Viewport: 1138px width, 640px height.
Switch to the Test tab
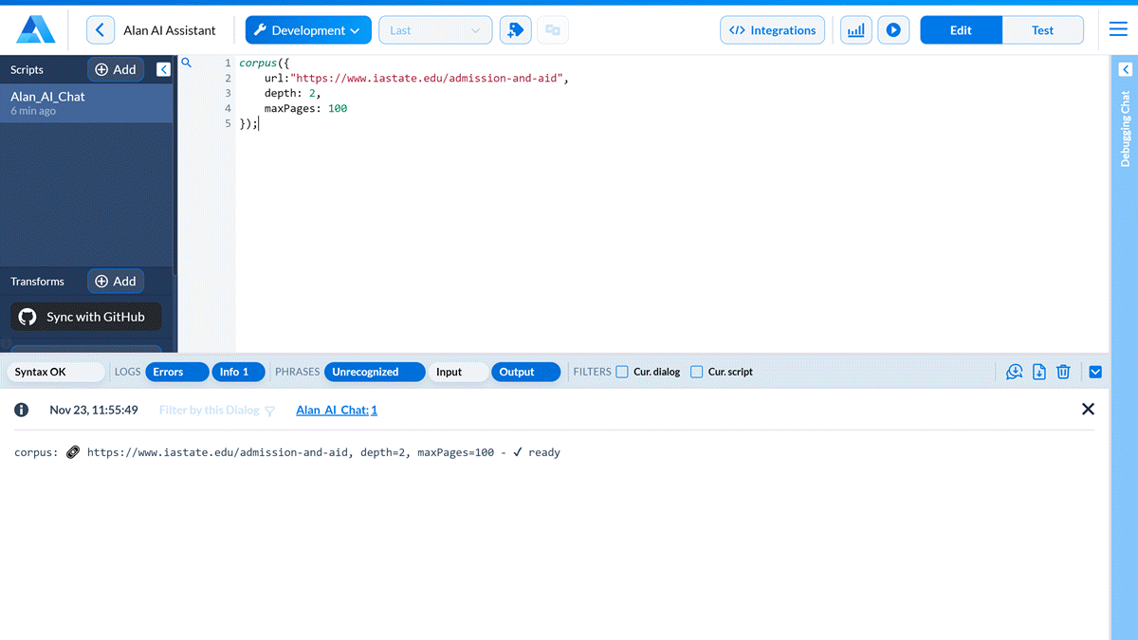tap(1042, 30)
